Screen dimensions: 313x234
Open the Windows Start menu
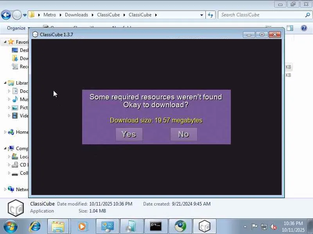[x=10, y=227]
